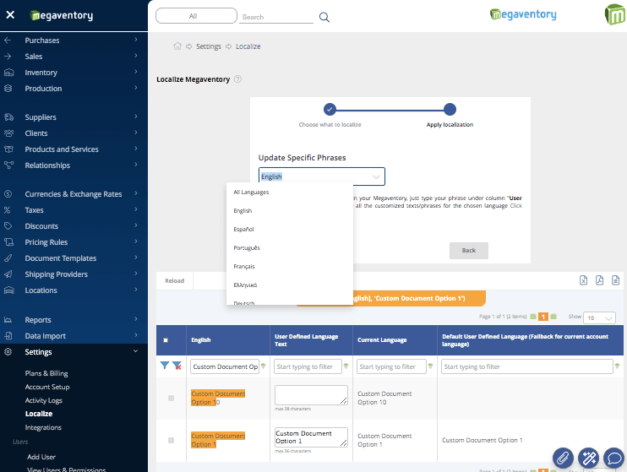Export the grid to Excel
The image size is (627, 472).
pos(583,280)
